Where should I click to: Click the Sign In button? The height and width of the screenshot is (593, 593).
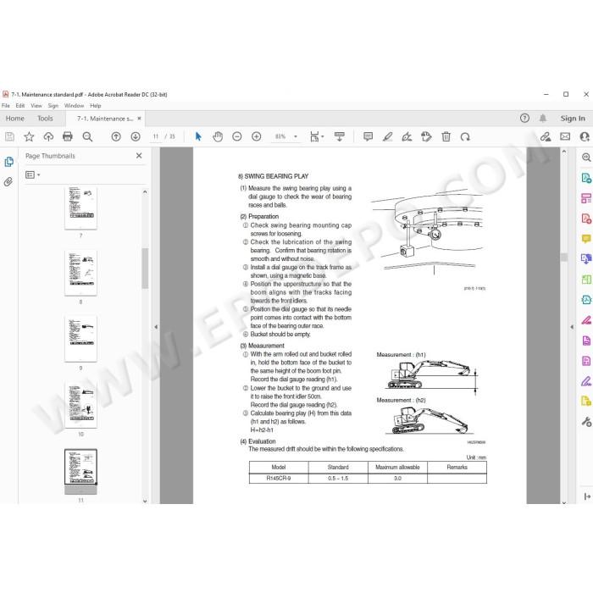[x=573, y=119]
